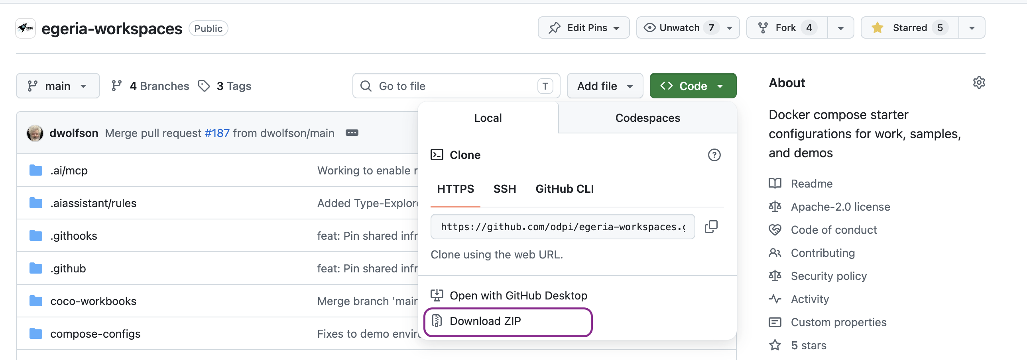Open the 4 Branches link
1027x360 pixels.
tap(150, 86)
